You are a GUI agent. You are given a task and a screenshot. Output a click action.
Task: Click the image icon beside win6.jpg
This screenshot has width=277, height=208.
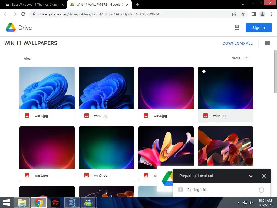pyautogui.click(x=87, y=175)
